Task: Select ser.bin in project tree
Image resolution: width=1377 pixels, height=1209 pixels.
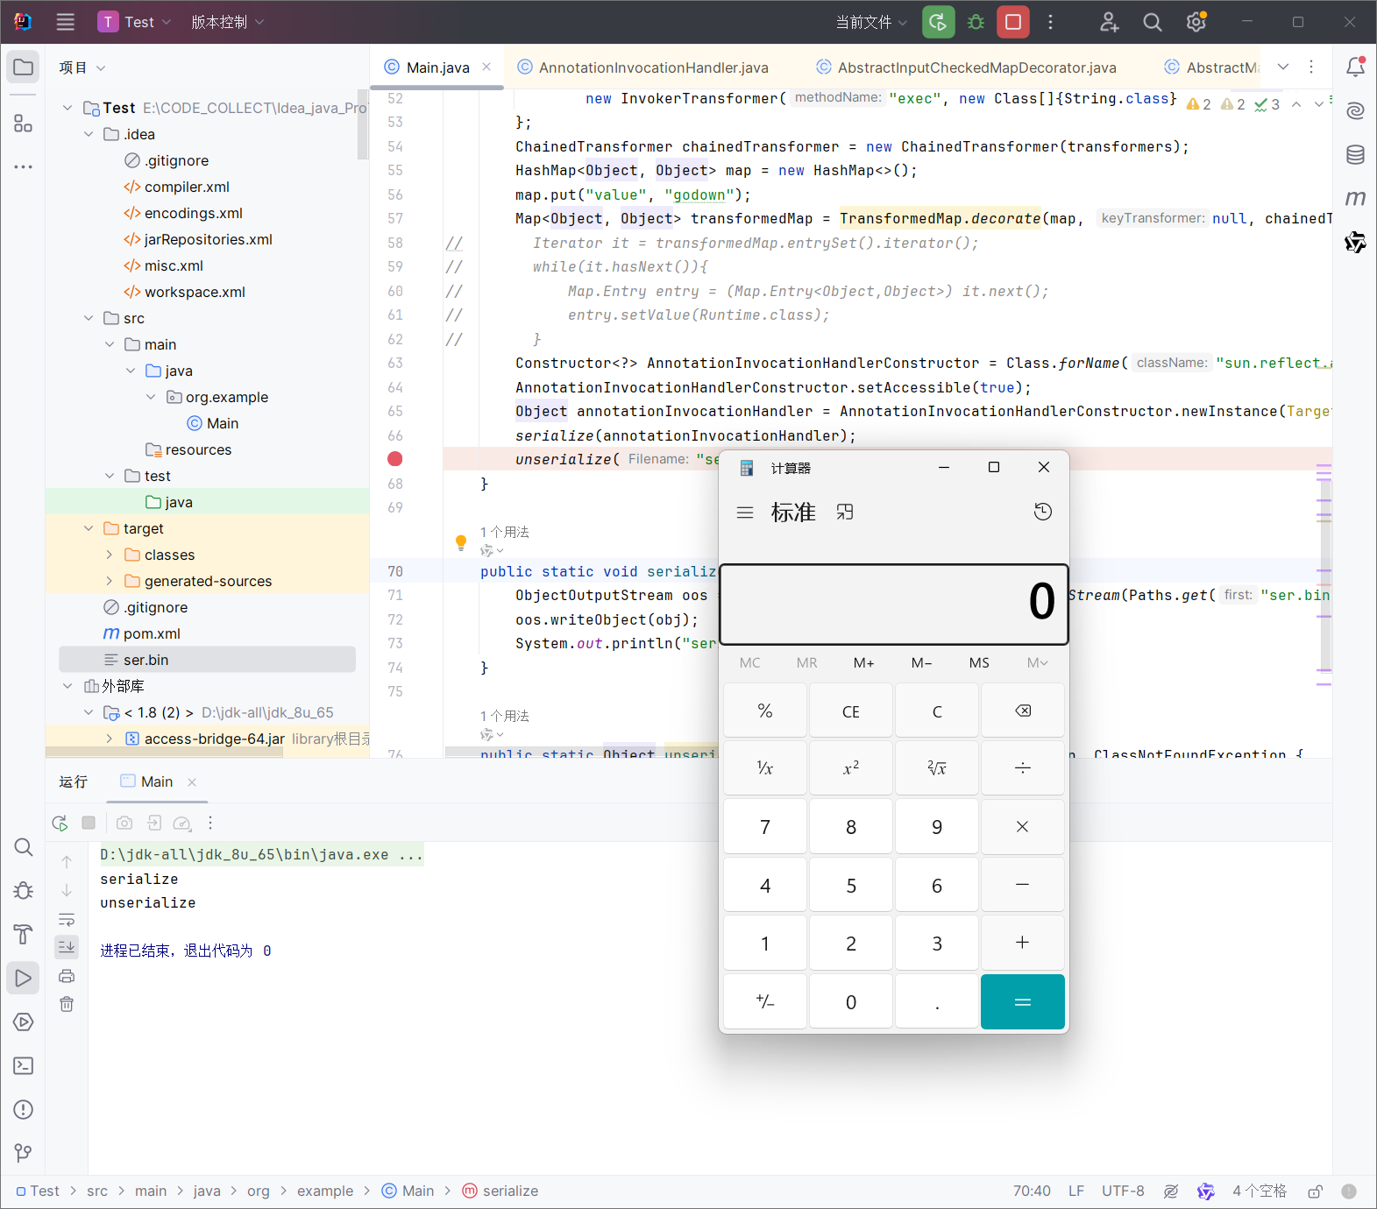Action: click(207, 660)
